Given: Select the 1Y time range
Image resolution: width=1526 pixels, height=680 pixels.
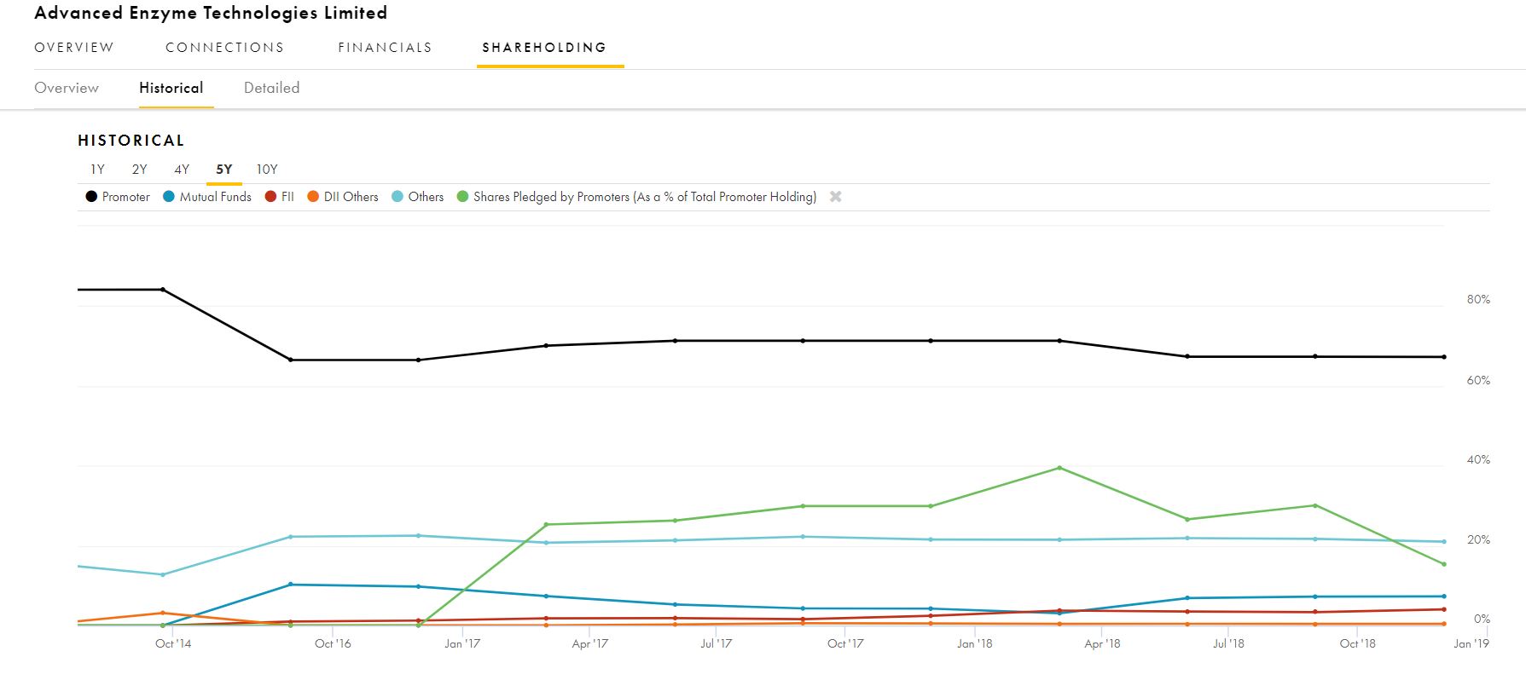Looking at the screenshot, I should (x=97, y=170).
